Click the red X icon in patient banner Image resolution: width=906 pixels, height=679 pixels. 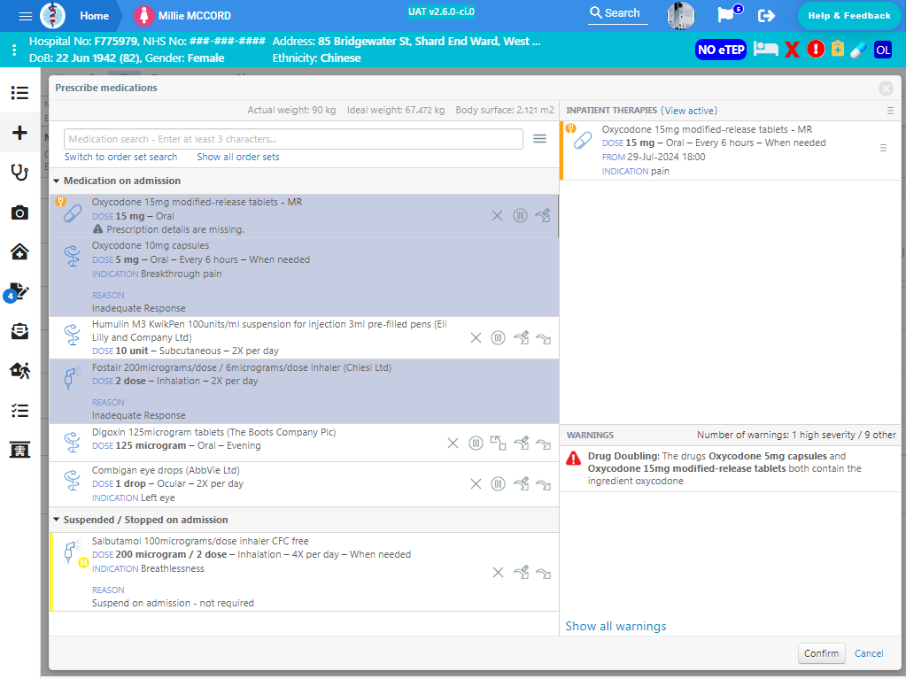click(x=792, y=50)
